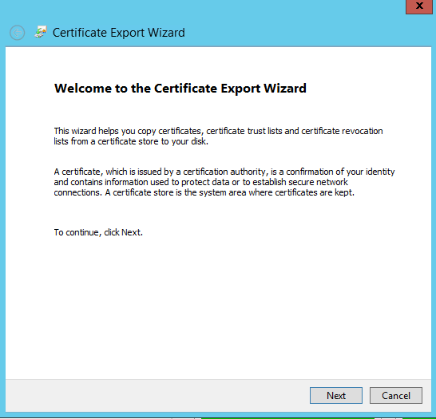This screenshot has height=419, width=436.
Task: Click the empty white area below instructions
Action: click(218, 306)
